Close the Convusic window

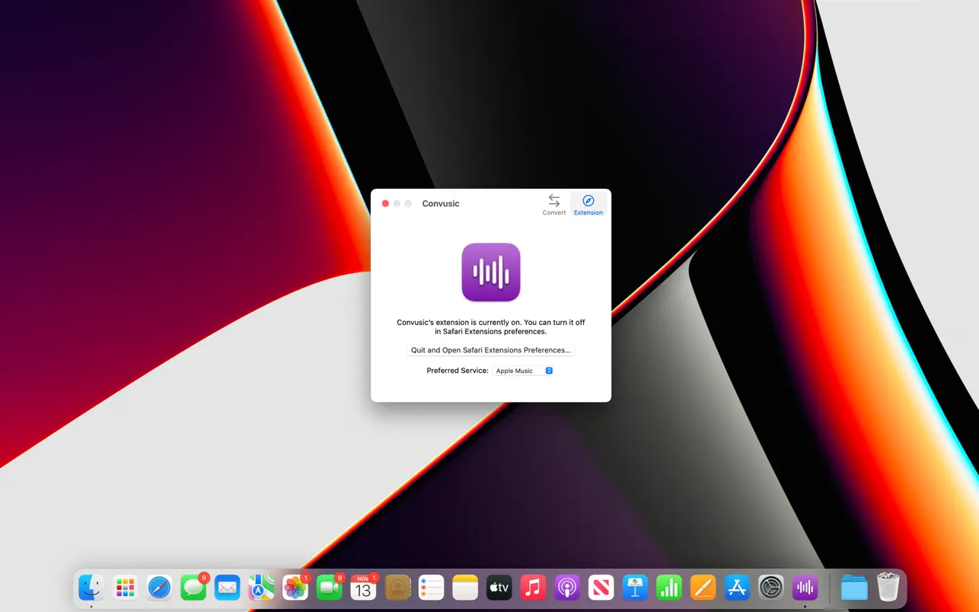pos(385,203)
